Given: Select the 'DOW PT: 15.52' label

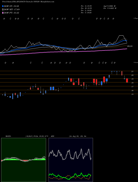Looking at the screenshot, I should (11, 13).
